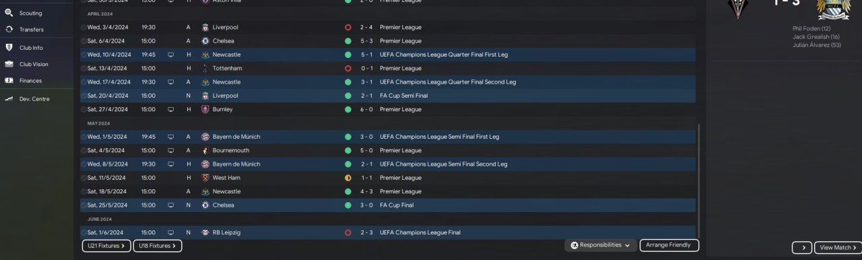Click the Club Info shield icon
This screenshot has width=862, height=260.
pyautogui.click(x=9, y=48)
